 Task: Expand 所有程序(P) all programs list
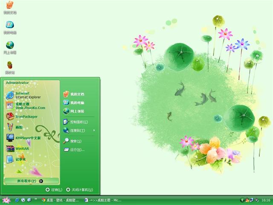pos(32,181)
